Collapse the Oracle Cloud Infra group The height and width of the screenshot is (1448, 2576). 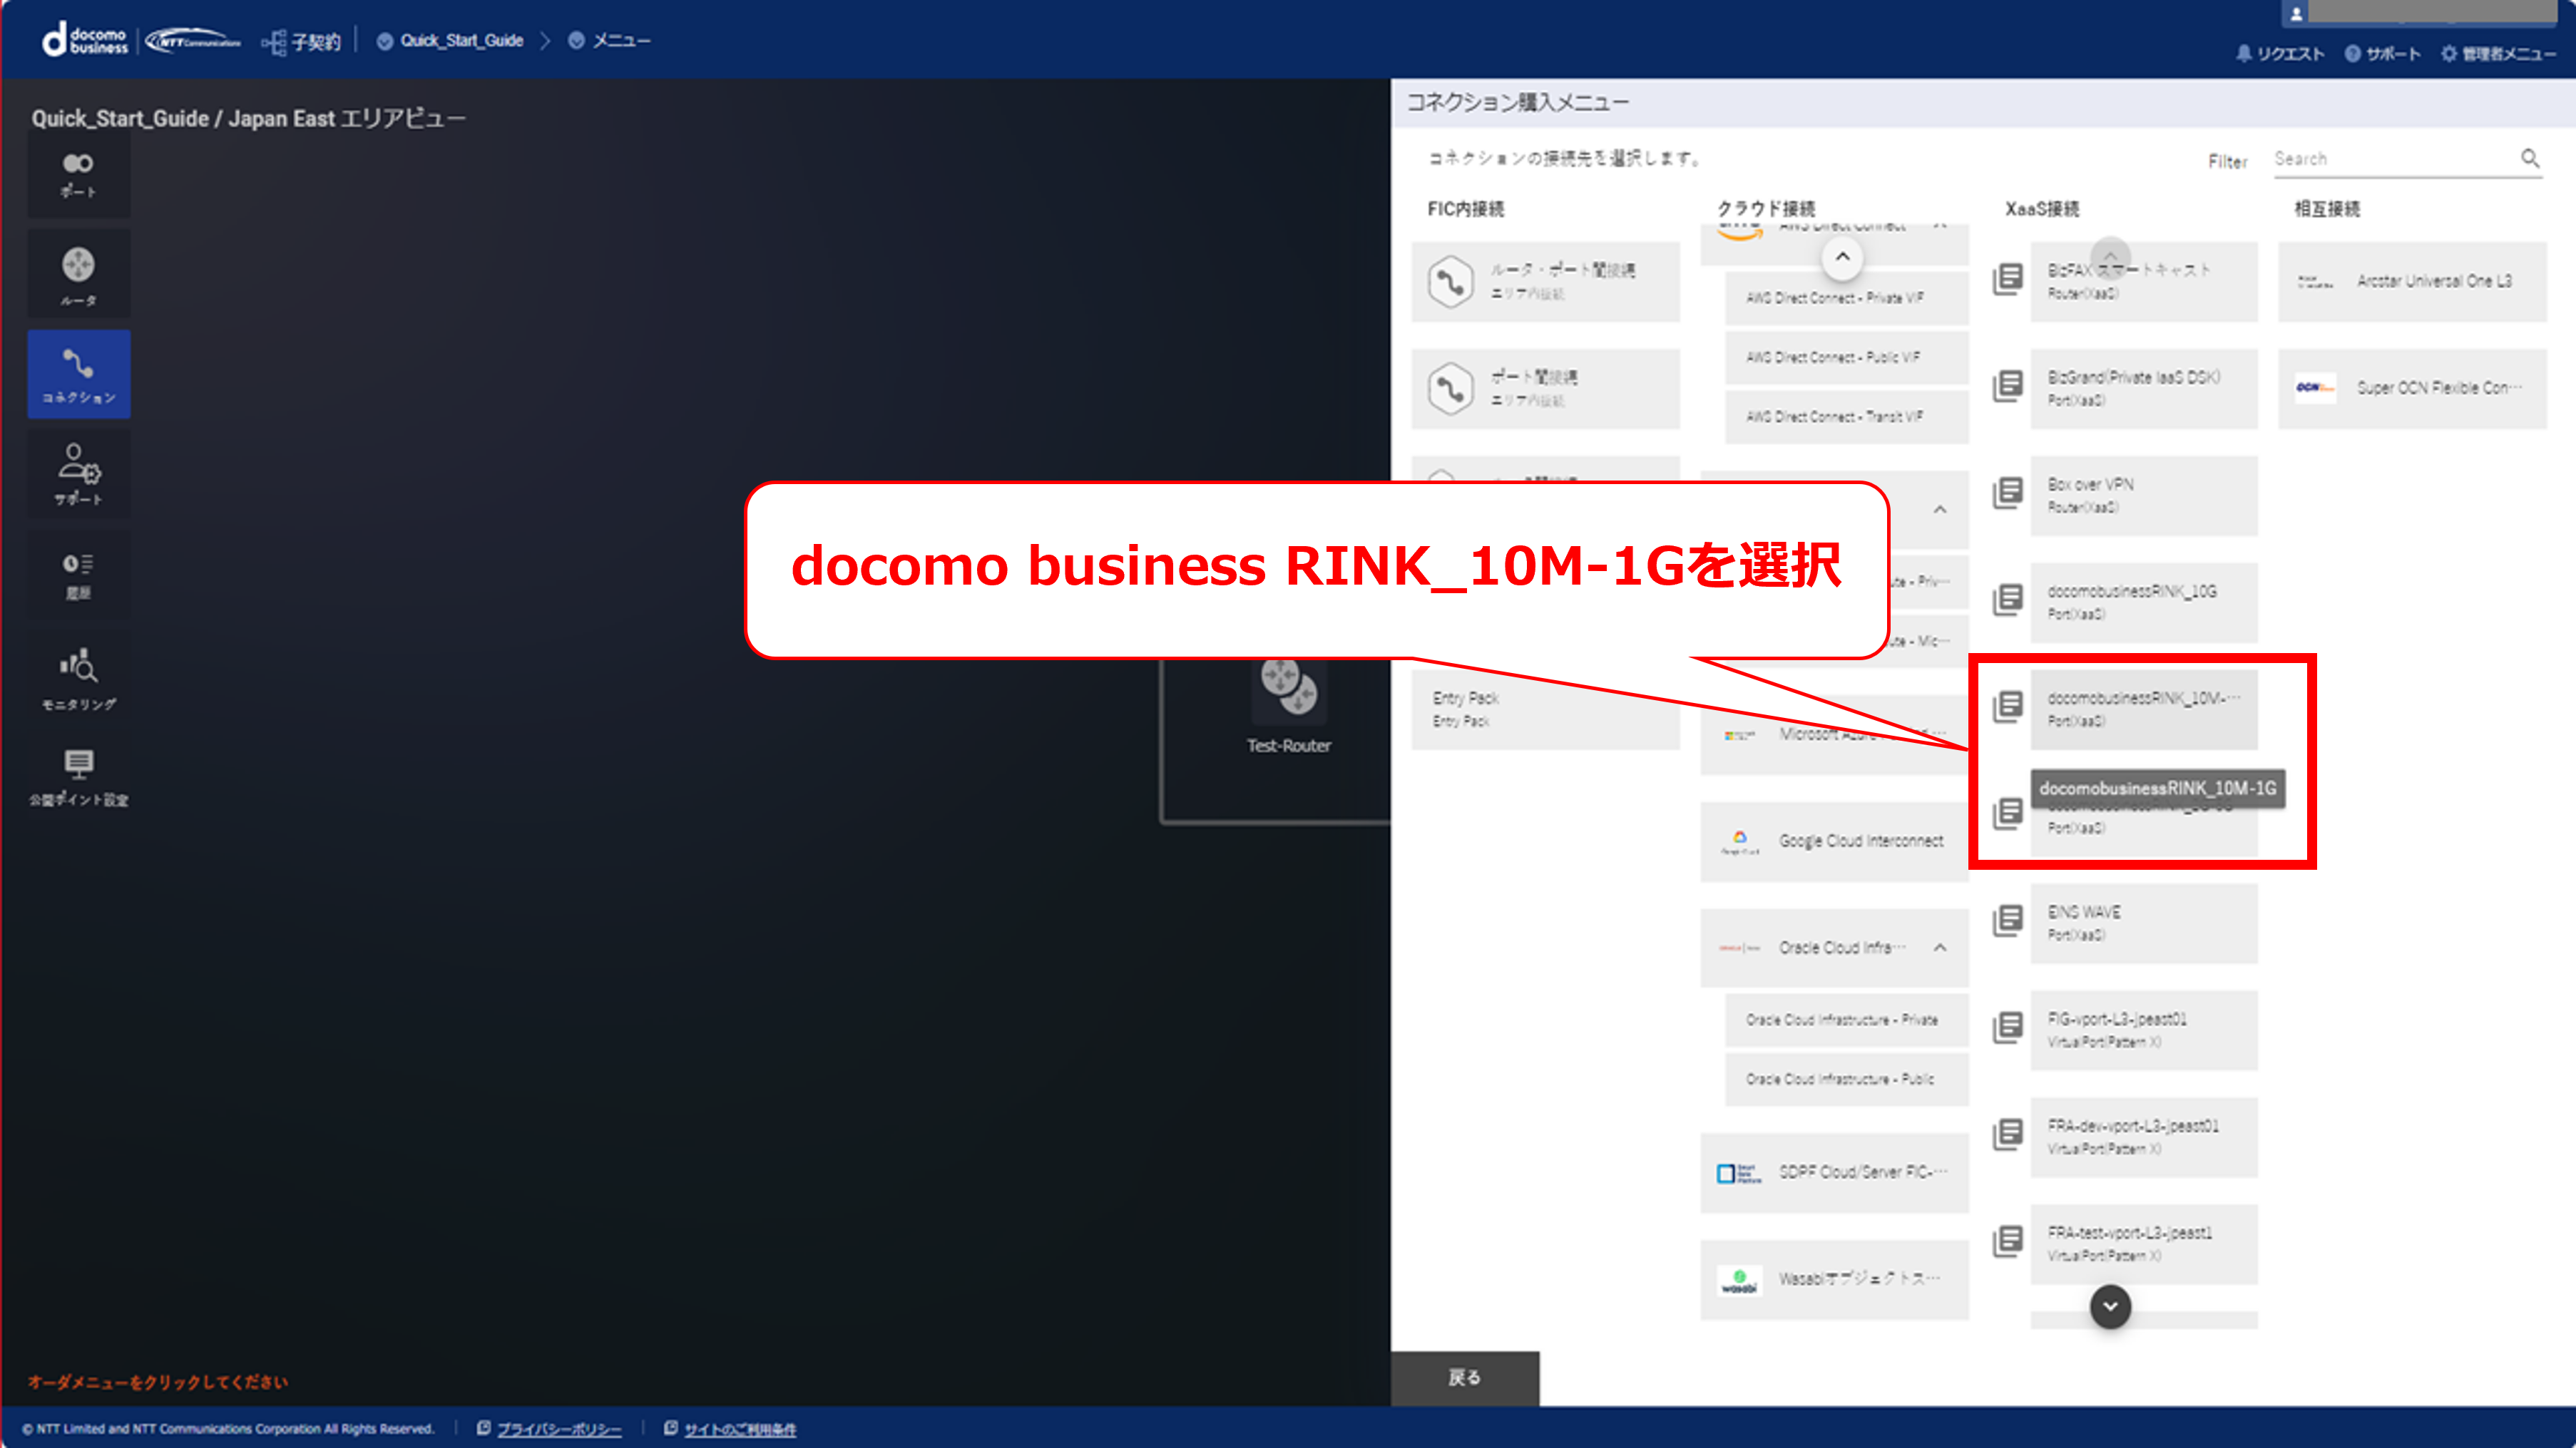1940,948
